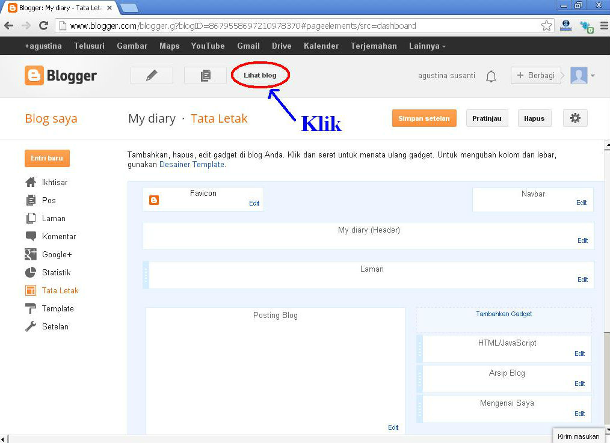
Task: Open a new browser tab
Action: coord(129,7)
